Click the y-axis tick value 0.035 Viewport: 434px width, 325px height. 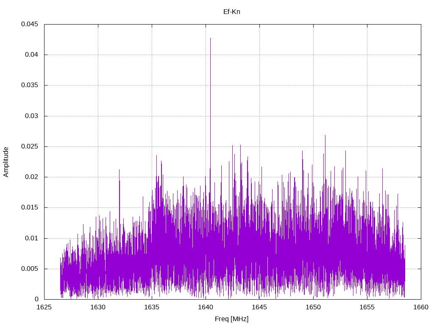tap(30, 85)
